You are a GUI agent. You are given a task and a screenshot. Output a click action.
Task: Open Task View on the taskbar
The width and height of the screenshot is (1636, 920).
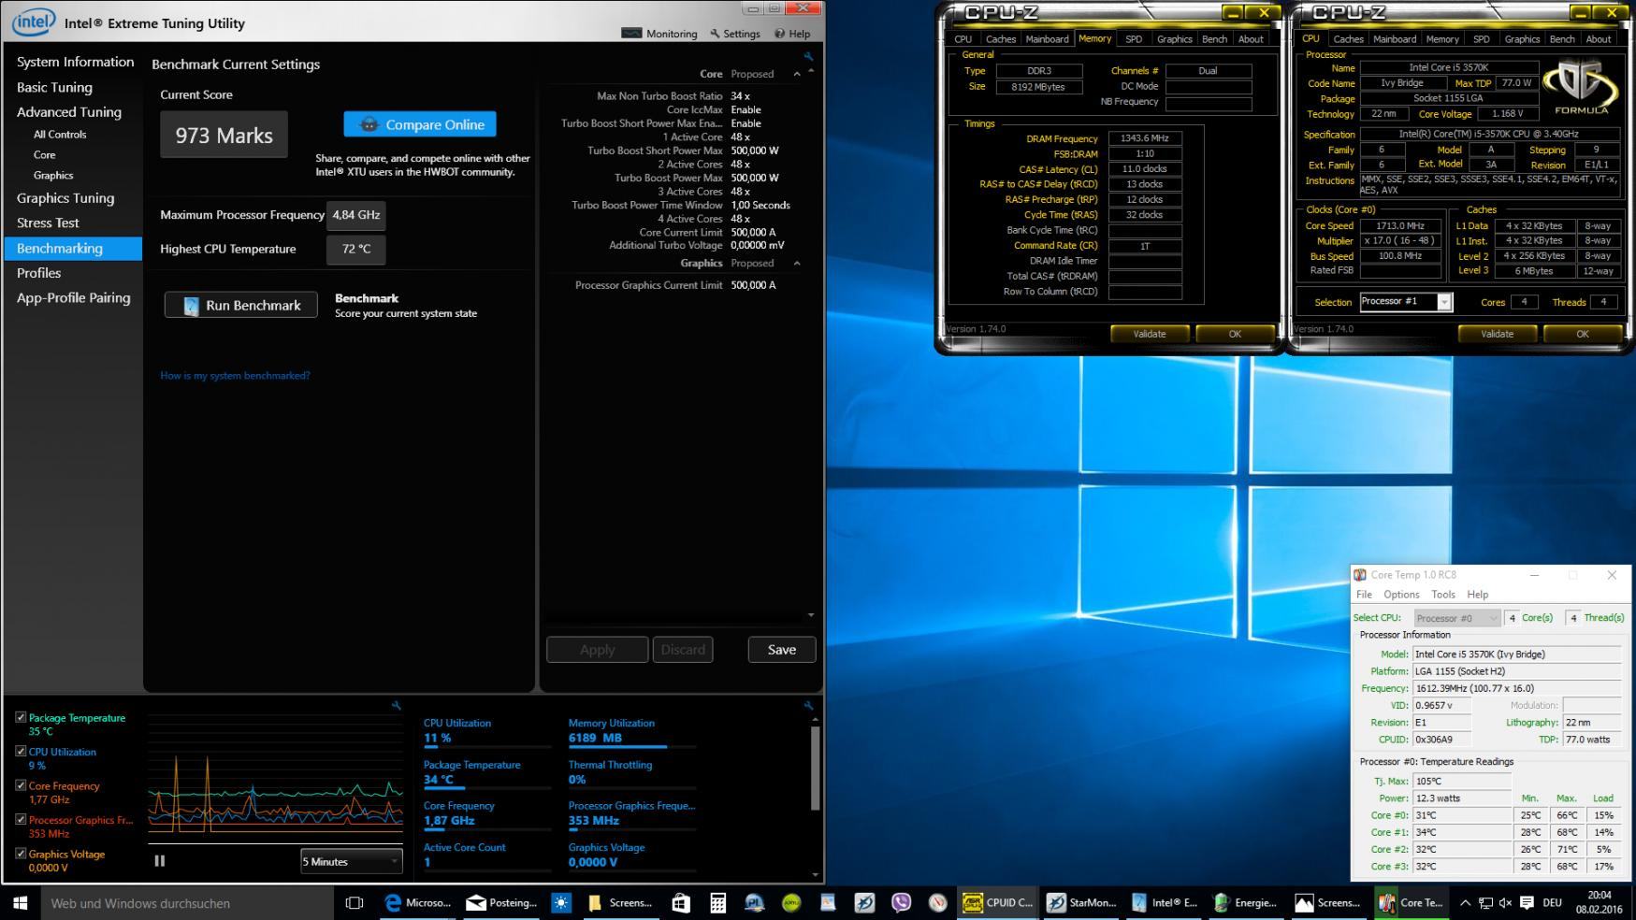354,903
